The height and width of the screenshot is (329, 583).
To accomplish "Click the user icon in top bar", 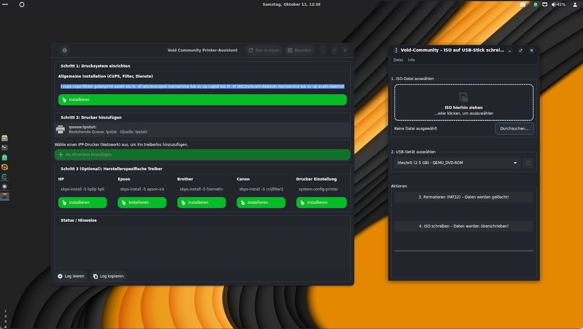I will click(x=575, y=4).
